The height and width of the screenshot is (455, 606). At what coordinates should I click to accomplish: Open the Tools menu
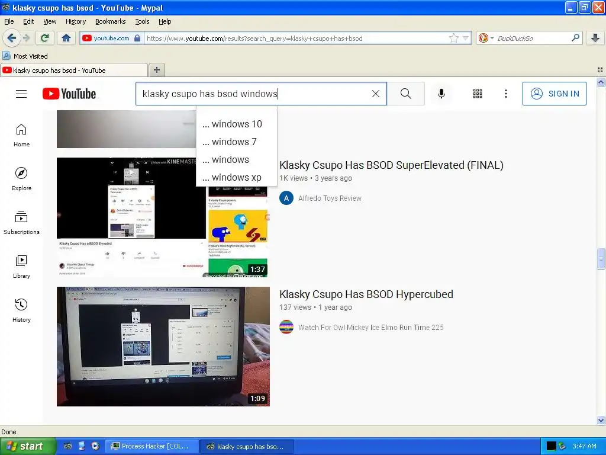(x=142, y=21)
